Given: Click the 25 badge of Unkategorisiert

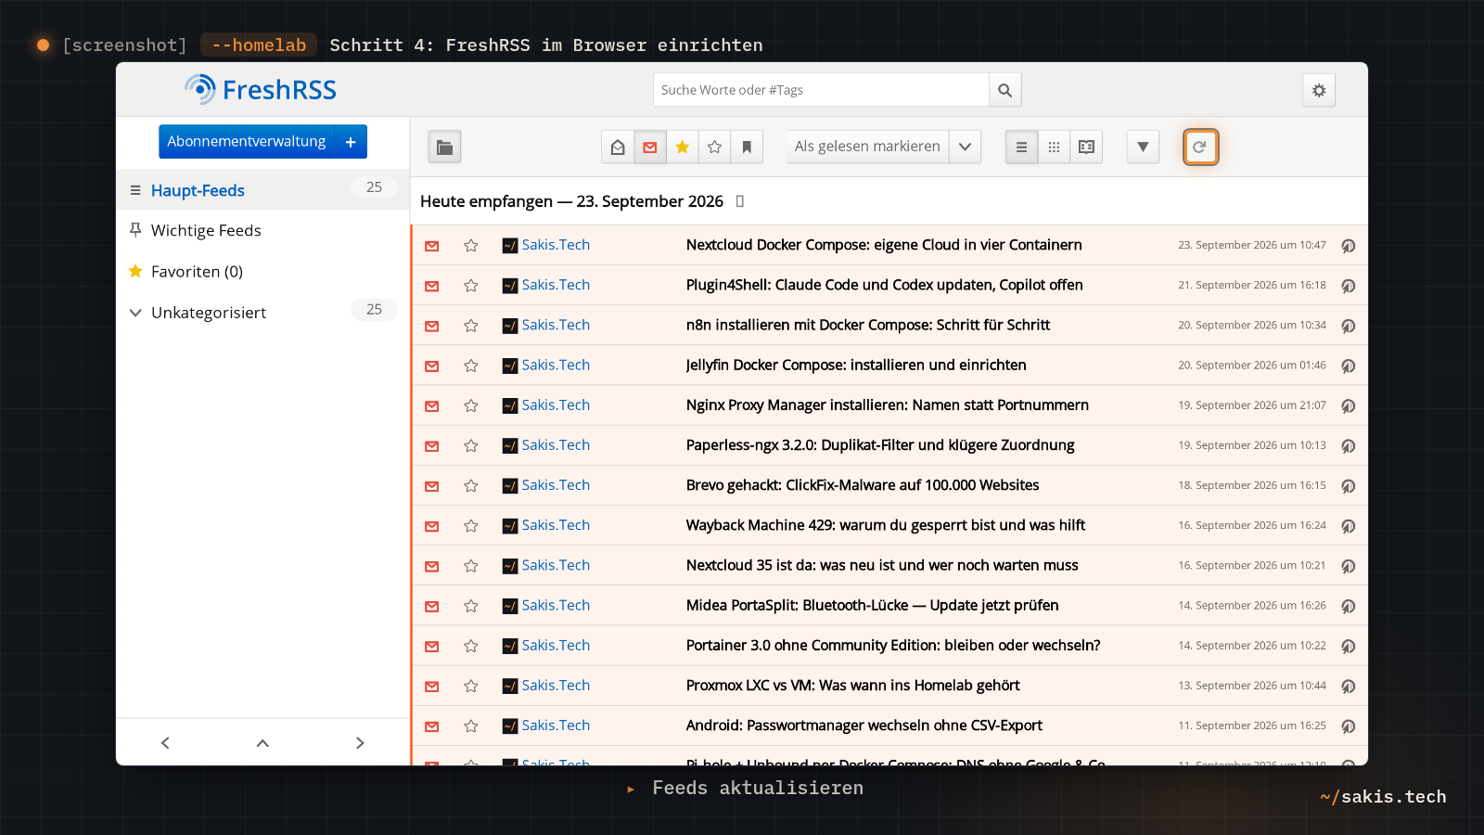Looking at the screenshot, I should 374,310.
